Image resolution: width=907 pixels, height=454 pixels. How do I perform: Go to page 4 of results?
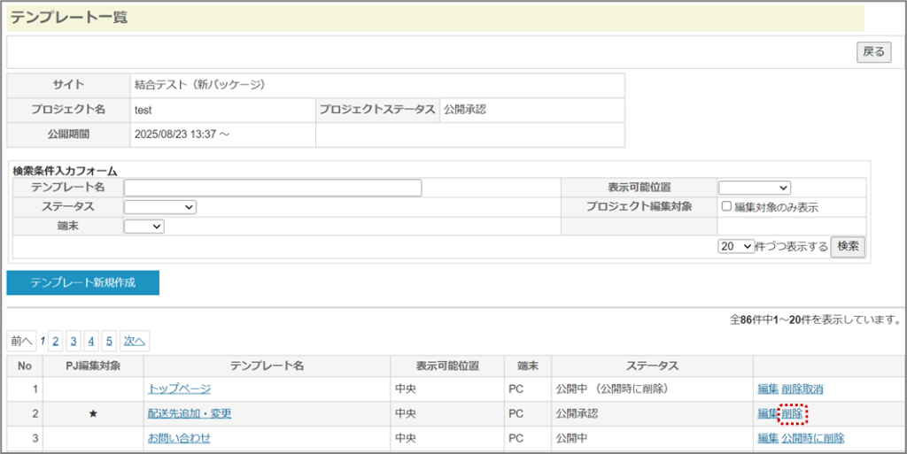click(x=91, y=341)
